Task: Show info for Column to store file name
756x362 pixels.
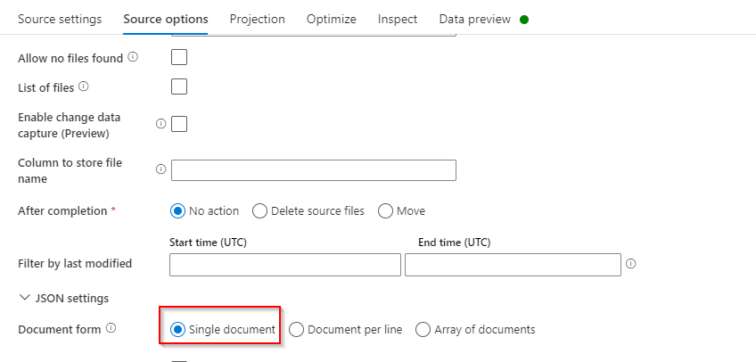Action: click(x=161, y=169)
